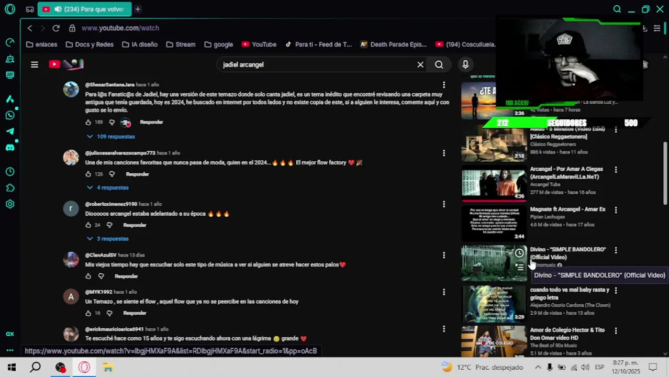The height and width of the screenshot is (377, 669).
Task: Open Extensions cube icon in sidebar
Action: pyautogui.click(x=10, y=188)
